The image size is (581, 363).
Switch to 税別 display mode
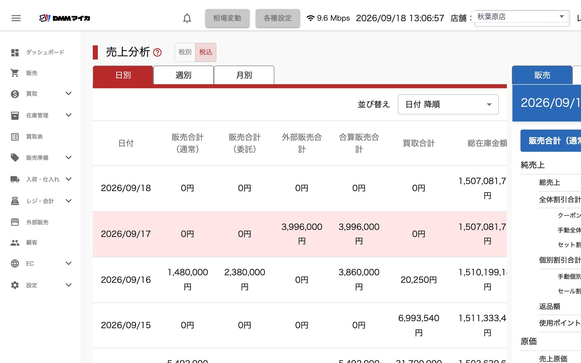pyautogui.click(x=185, y=52)
